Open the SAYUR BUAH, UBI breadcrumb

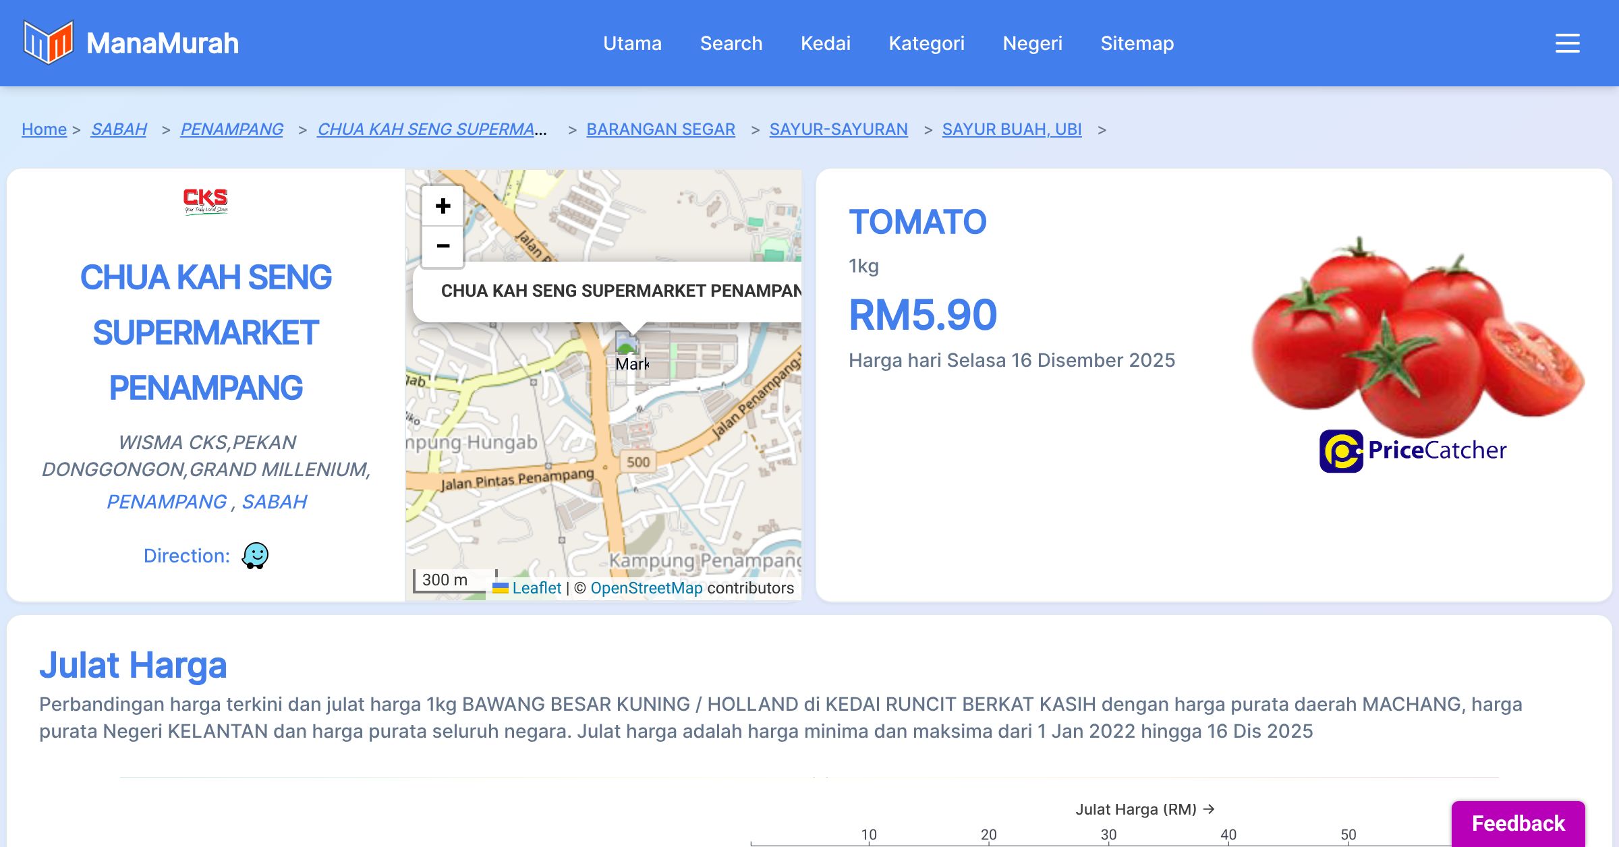click(1011, 129)
